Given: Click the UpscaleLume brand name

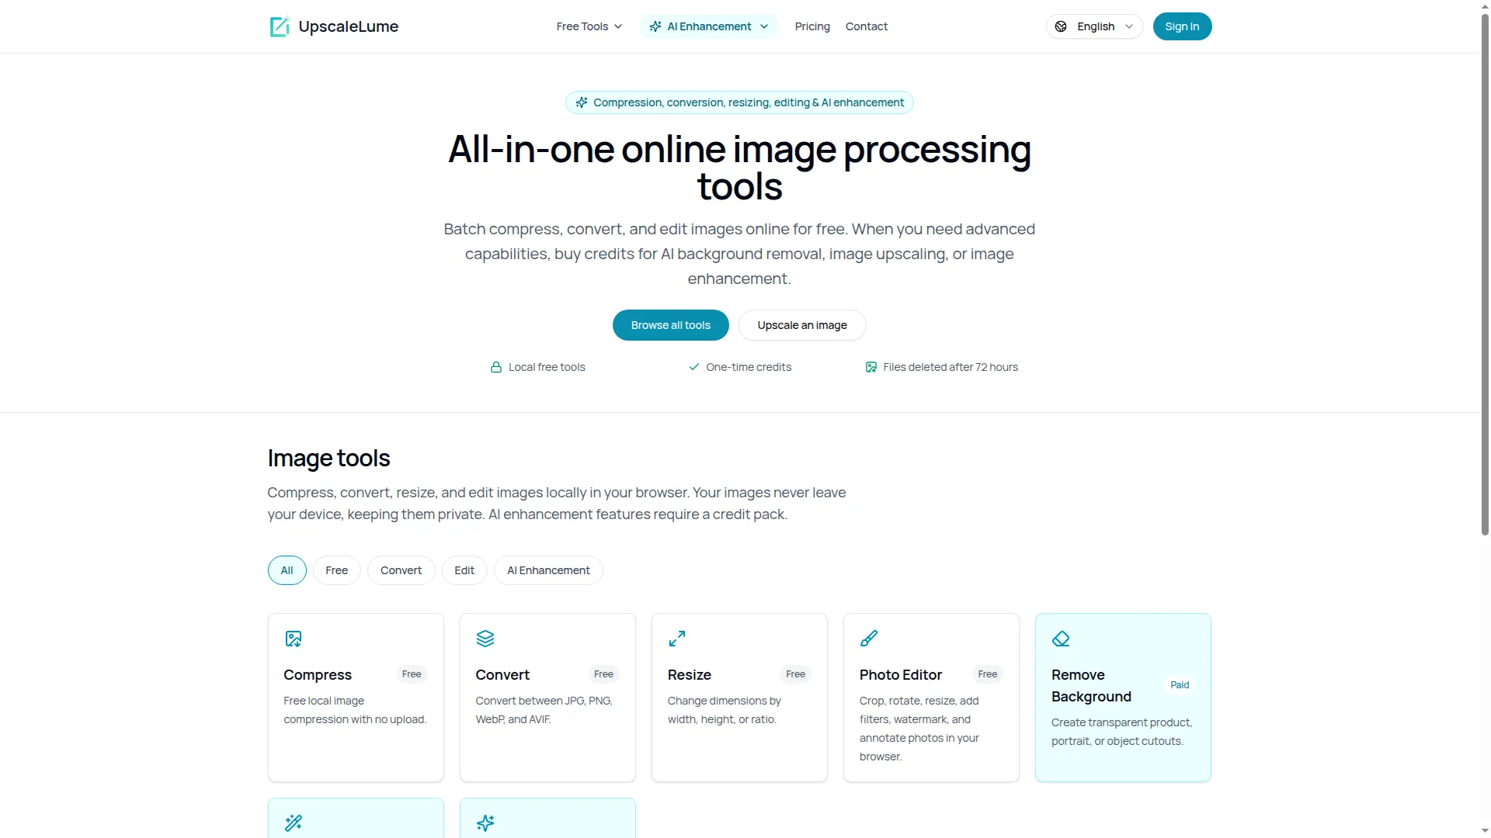Looking at the screenshot, I should 349,26.
